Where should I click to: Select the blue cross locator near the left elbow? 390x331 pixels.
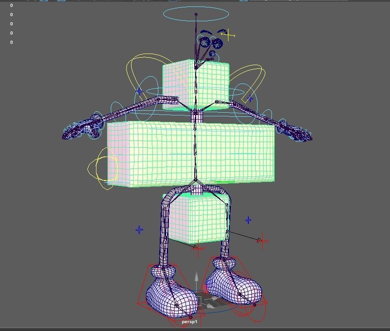coord(139,91)
